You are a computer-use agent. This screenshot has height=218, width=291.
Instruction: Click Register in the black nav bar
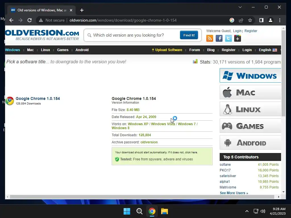[x=228, y=50]
